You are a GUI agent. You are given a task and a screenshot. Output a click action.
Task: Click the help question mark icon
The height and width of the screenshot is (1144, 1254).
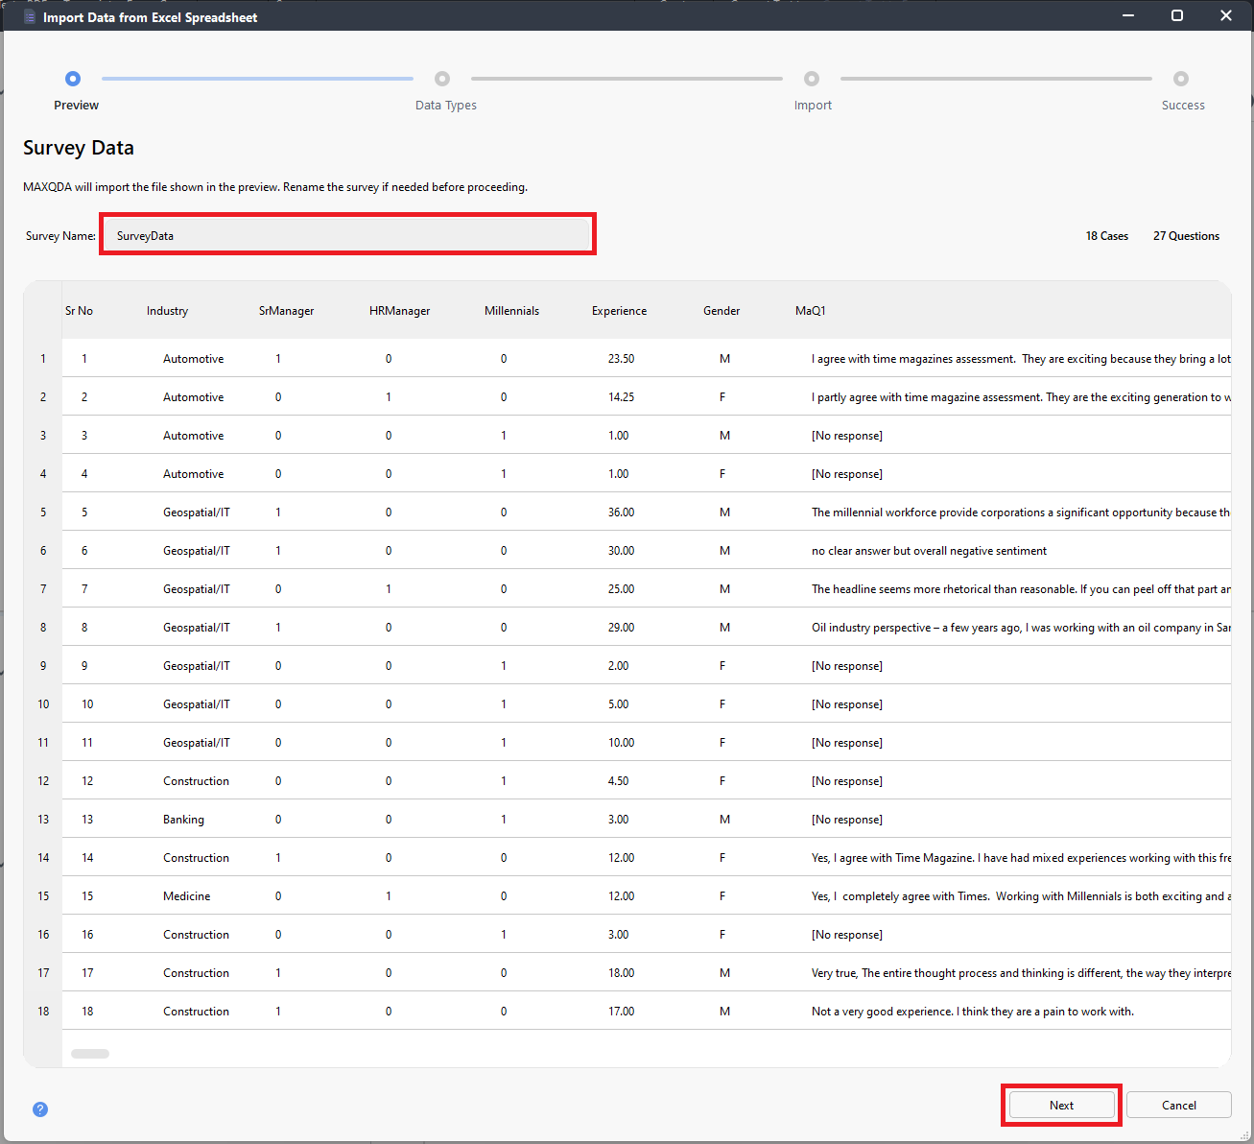(40, 1109)
